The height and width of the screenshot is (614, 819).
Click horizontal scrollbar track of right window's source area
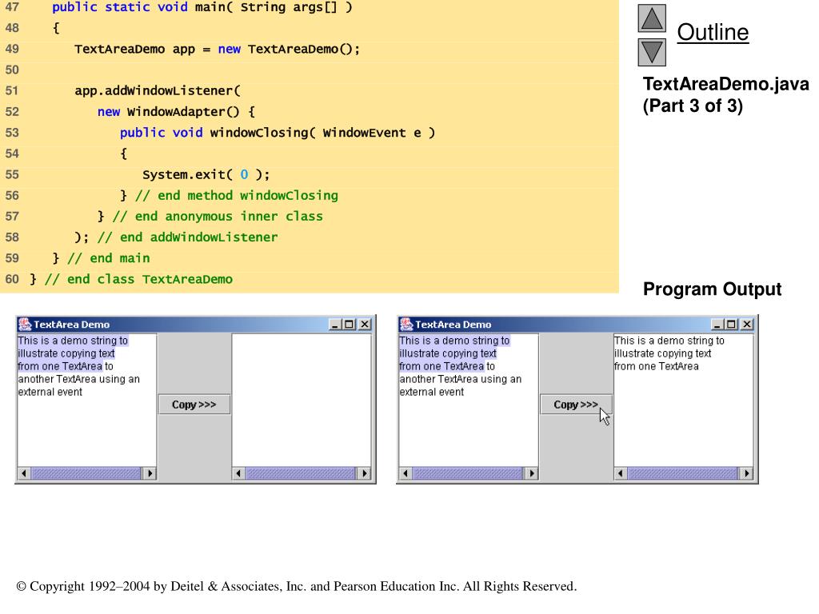click(469, 473)
